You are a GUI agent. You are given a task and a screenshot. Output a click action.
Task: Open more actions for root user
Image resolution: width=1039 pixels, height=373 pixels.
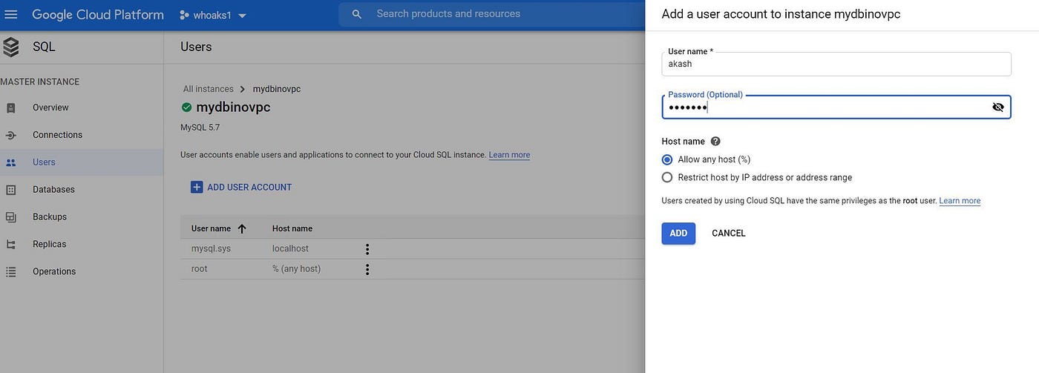click(x=367, y=269)
